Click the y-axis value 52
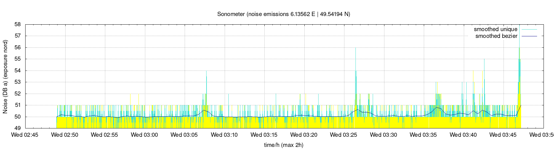The image size is (554, 154). pos(18,94)
